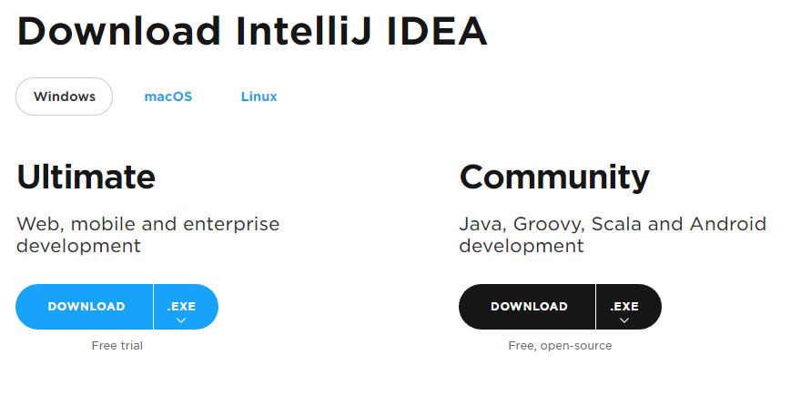Click the Ultimate edition heading
Screen dimensions: 791x406
pos(86,176)
